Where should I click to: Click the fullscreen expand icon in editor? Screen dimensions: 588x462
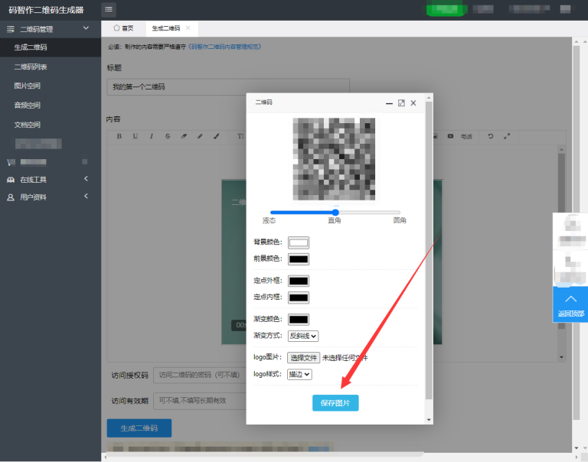[507, 136]
